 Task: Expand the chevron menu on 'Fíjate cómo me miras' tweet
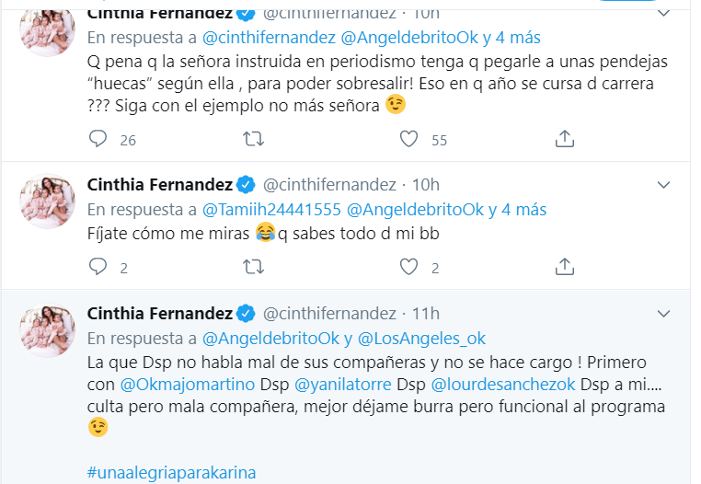pos(663,184)
